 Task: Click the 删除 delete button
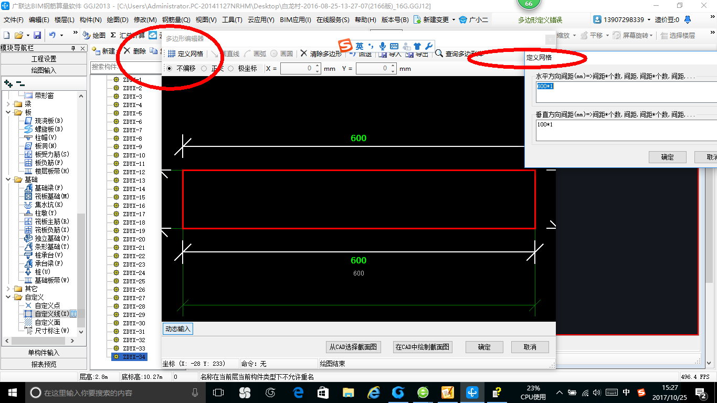coord(135,51)
